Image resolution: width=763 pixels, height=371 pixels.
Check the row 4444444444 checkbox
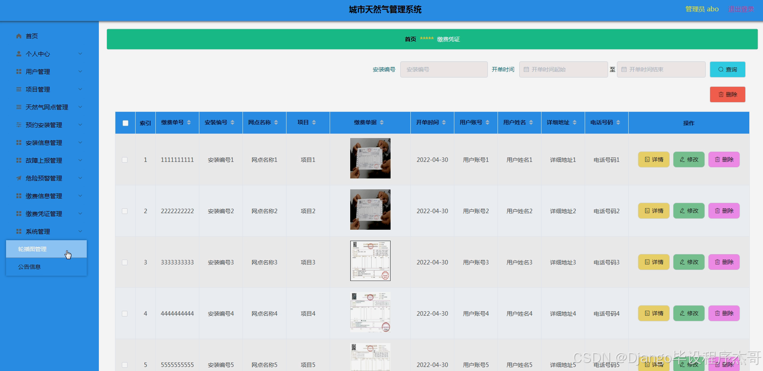click(125, 314)
